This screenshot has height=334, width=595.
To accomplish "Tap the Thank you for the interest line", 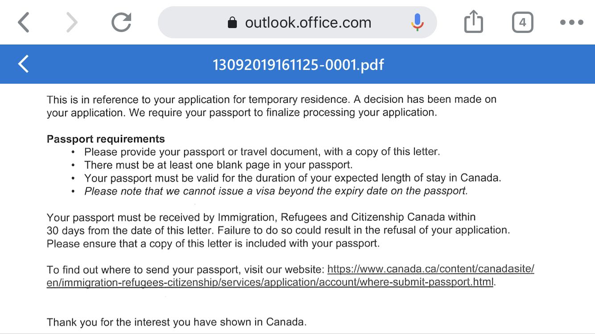I will [177, 322].
